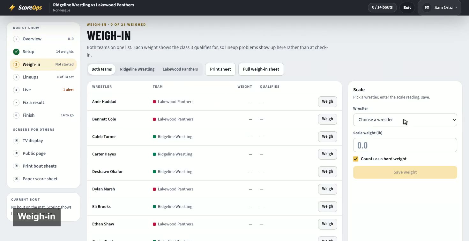Switch to the Lakewood Panthers tab
Image resolution: width=469 pixels, height=241 pixels.
[180, 69]
